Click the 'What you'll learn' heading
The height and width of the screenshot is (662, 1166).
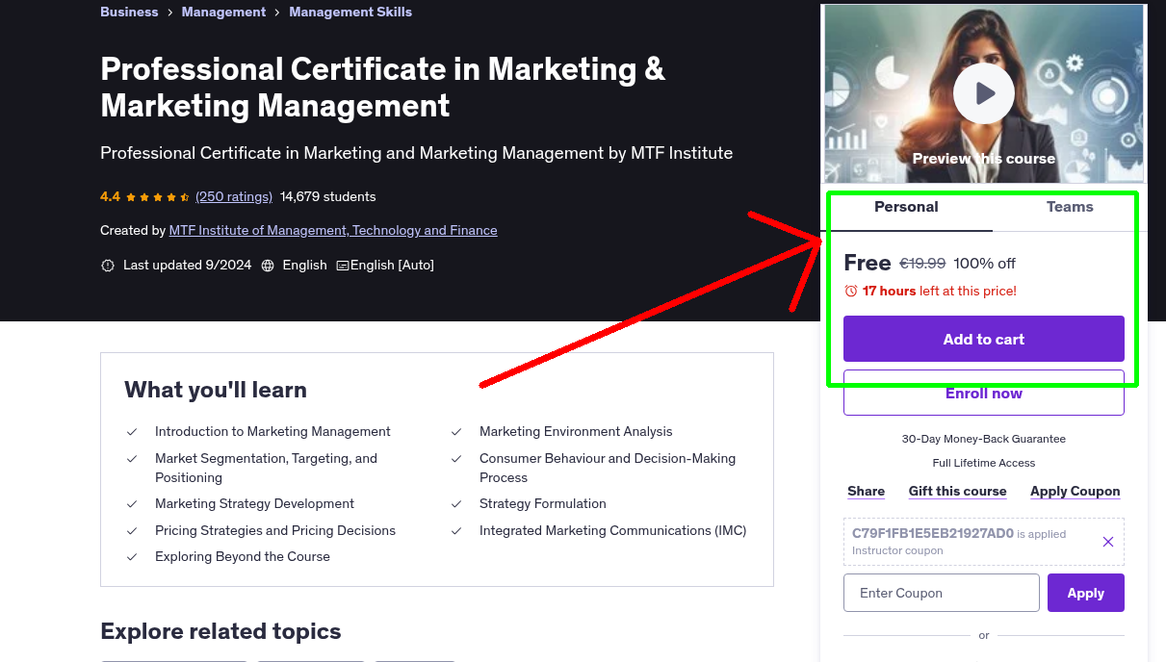(216, 390)
